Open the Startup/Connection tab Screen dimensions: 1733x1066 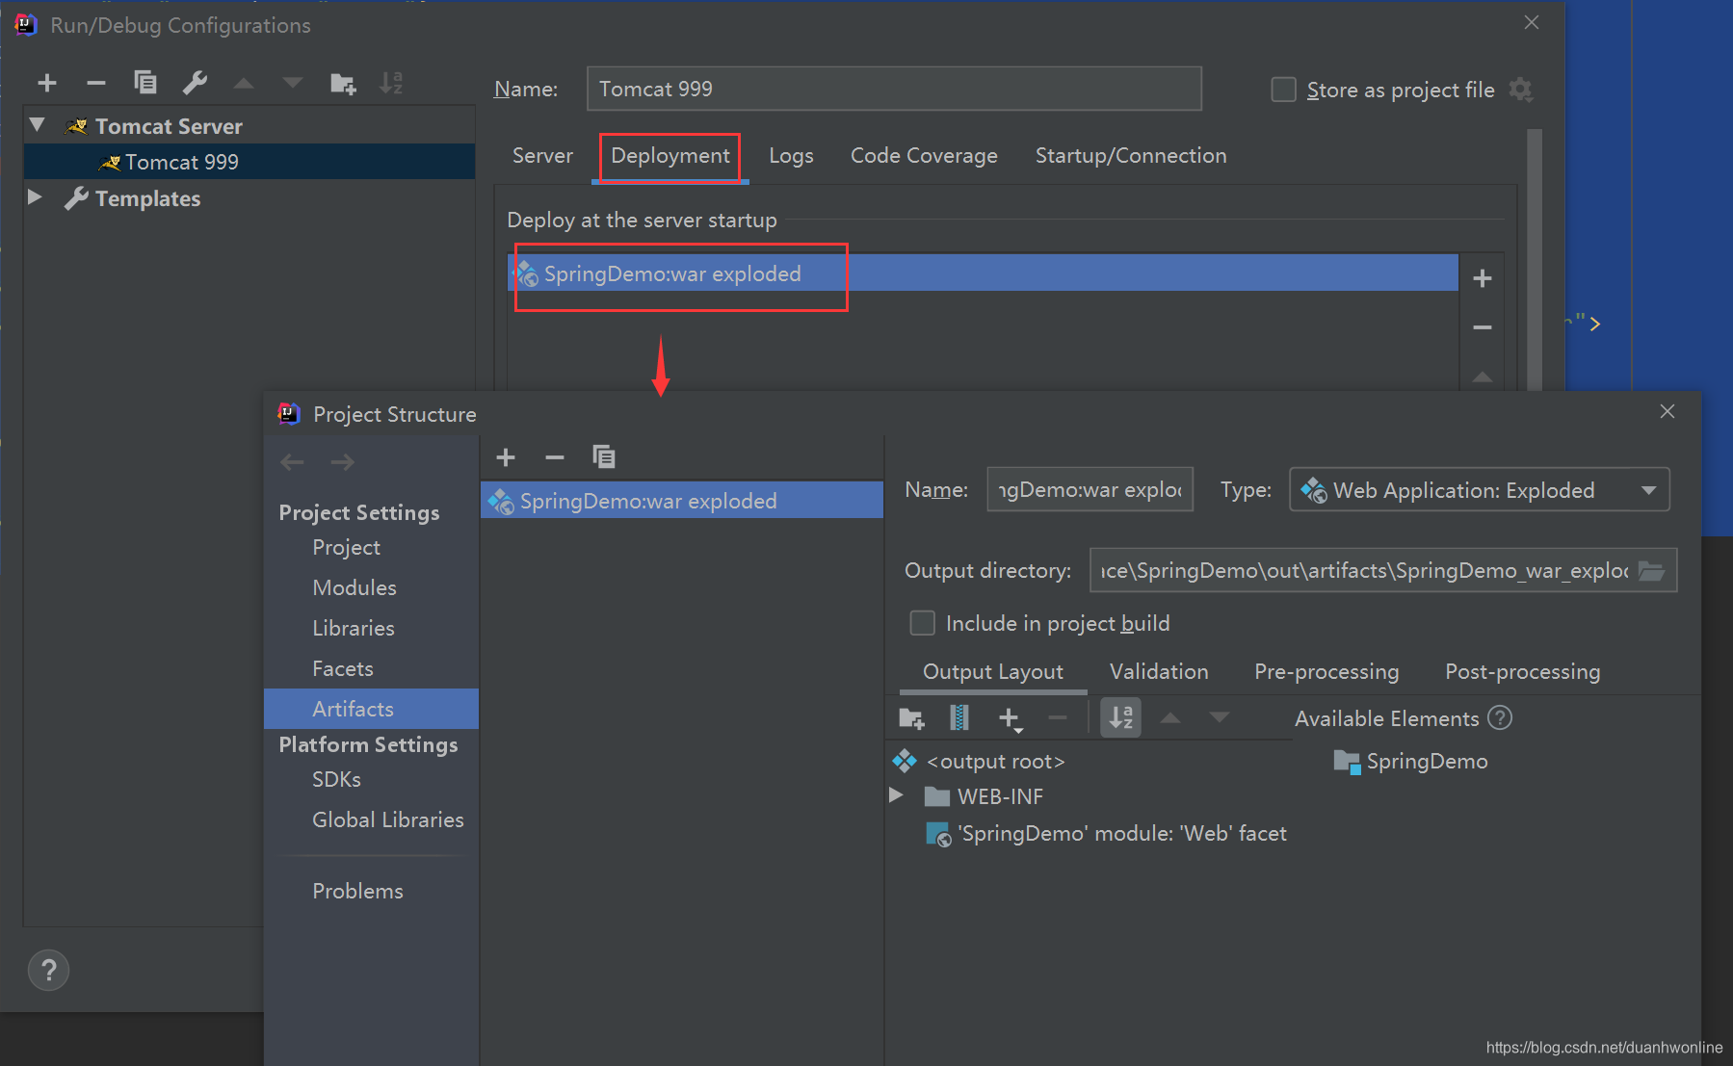(1131, 156)
